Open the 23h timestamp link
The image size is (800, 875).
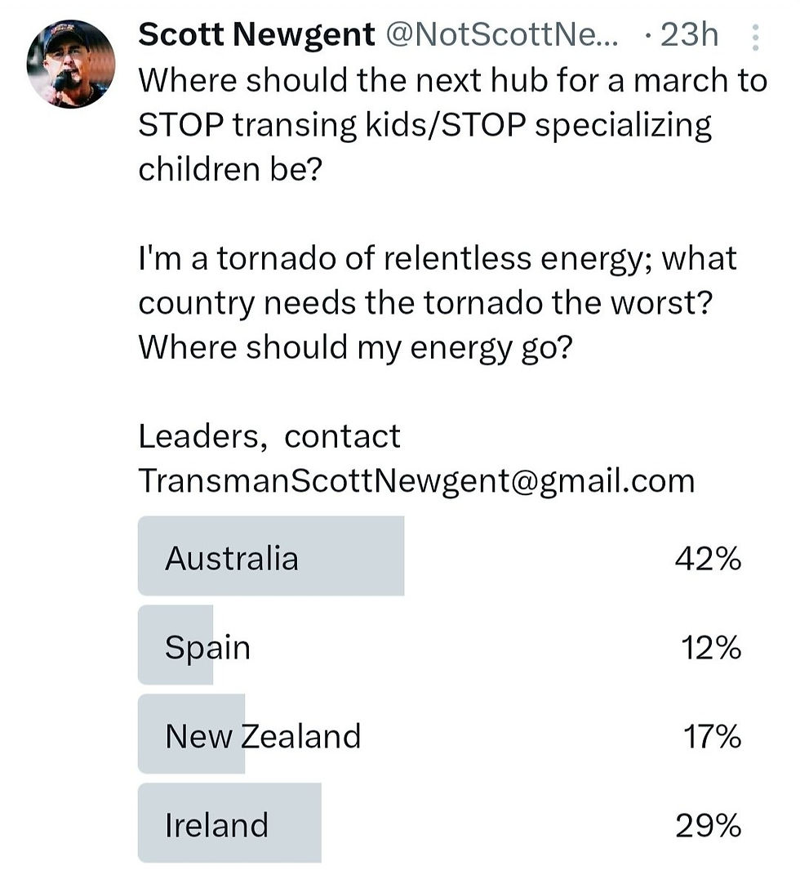point(689,34)
